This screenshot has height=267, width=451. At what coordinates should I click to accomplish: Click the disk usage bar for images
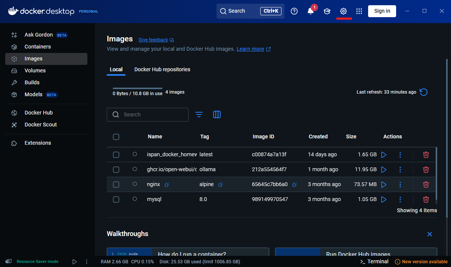(137, 88)
